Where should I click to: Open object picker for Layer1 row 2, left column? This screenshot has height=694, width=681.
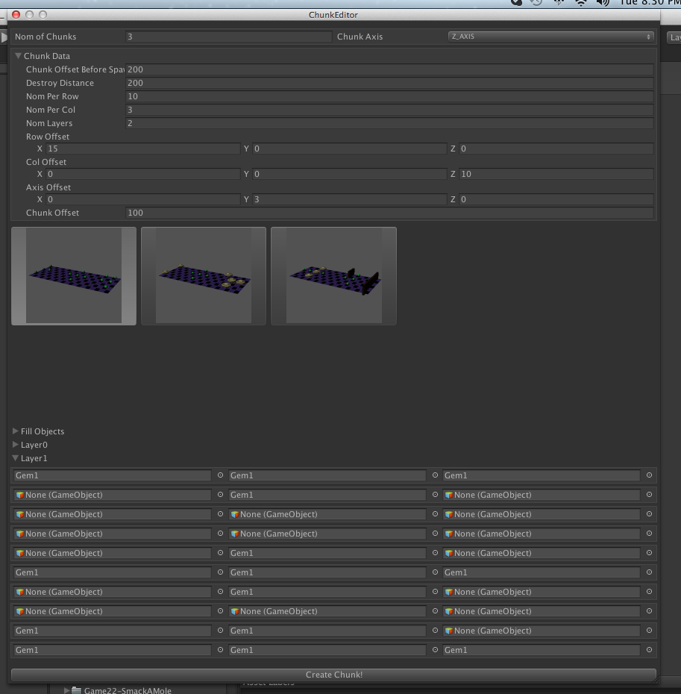coord(220,495)
